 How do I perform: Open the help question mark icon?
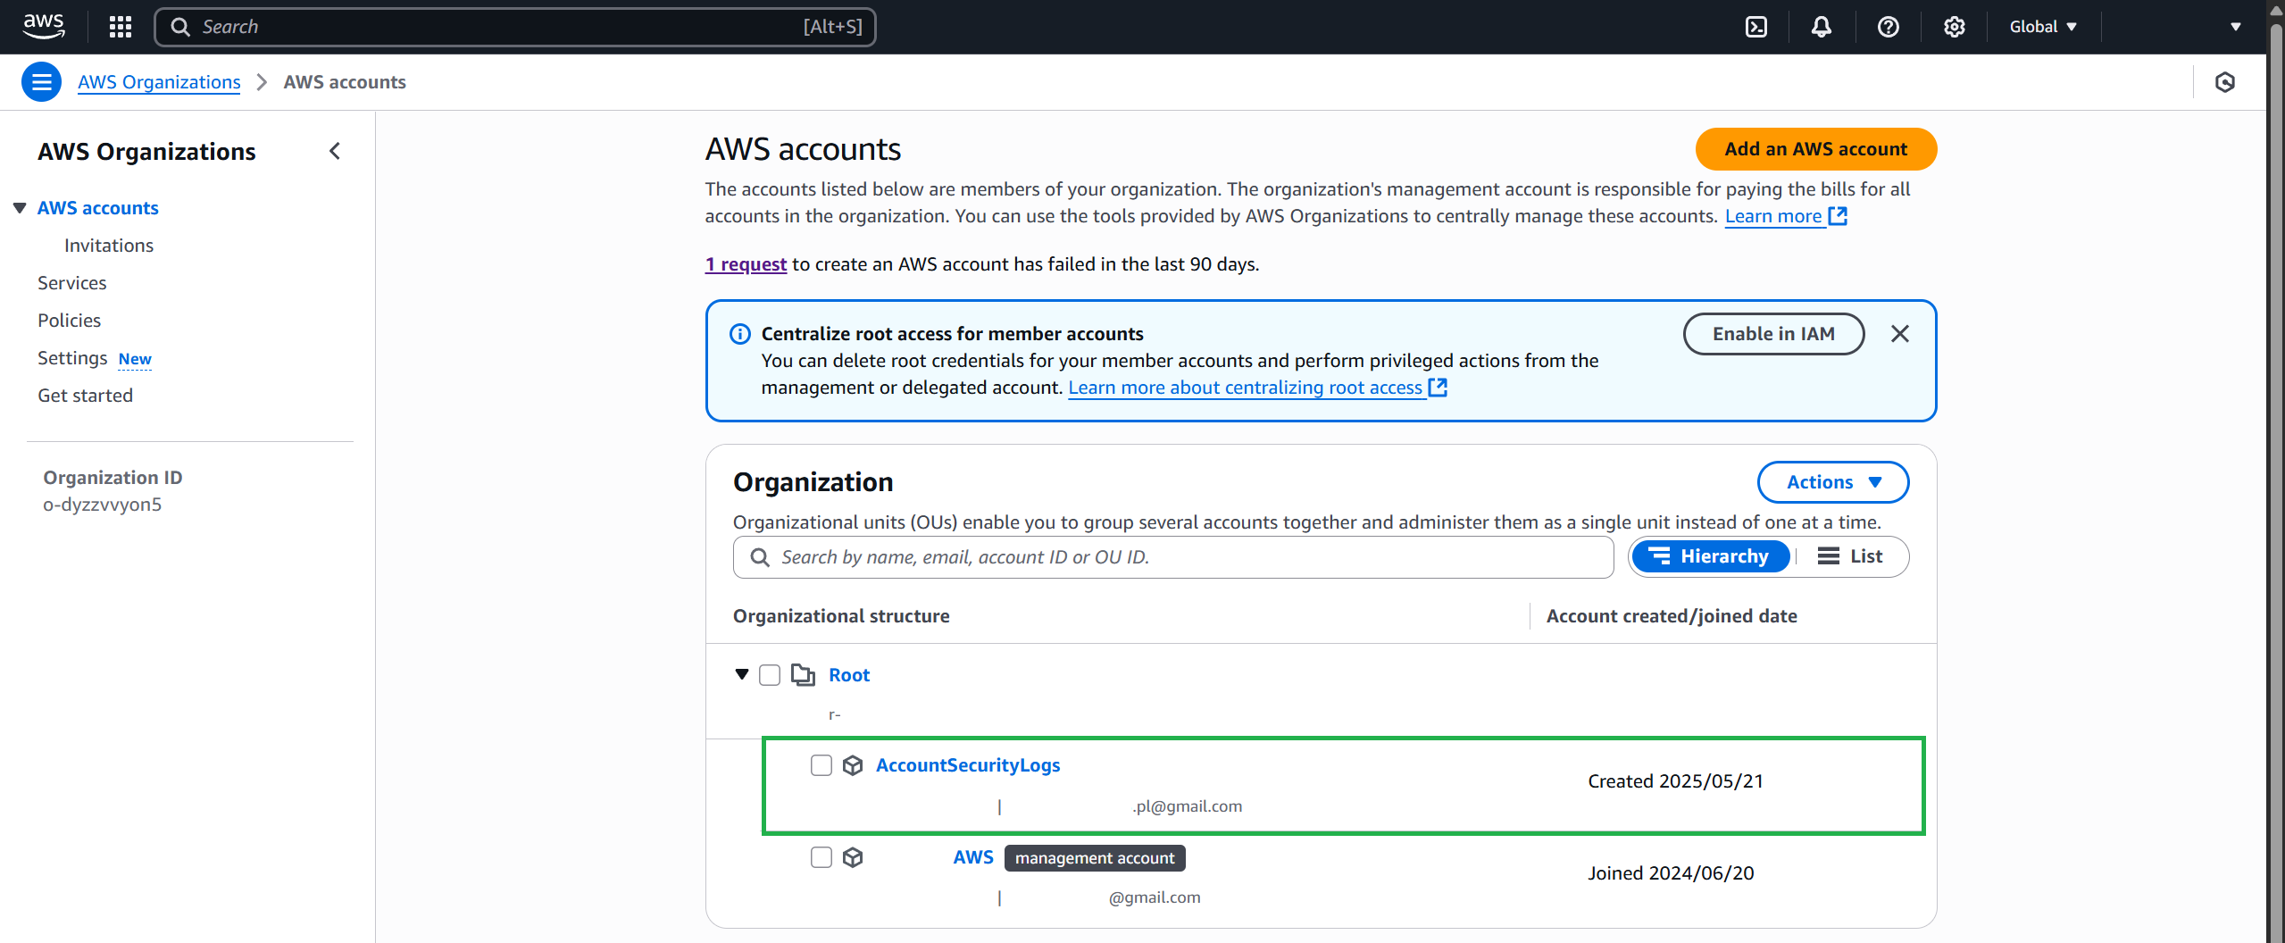[x=1888, y=27]
